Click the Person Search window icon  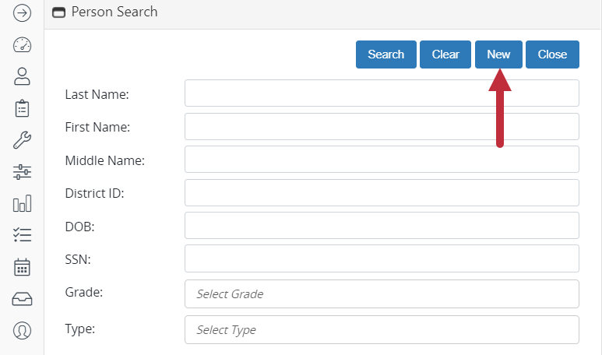pos(58,12)
